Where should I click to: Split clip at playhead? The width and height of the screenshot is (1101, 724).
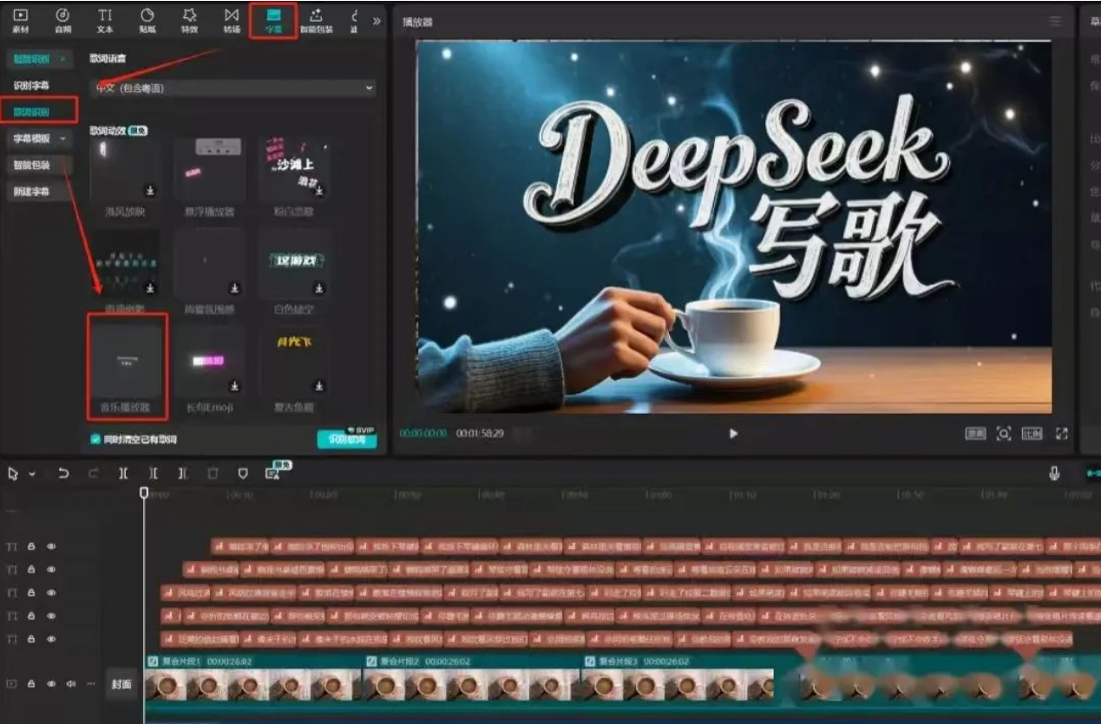coord(123,473)
